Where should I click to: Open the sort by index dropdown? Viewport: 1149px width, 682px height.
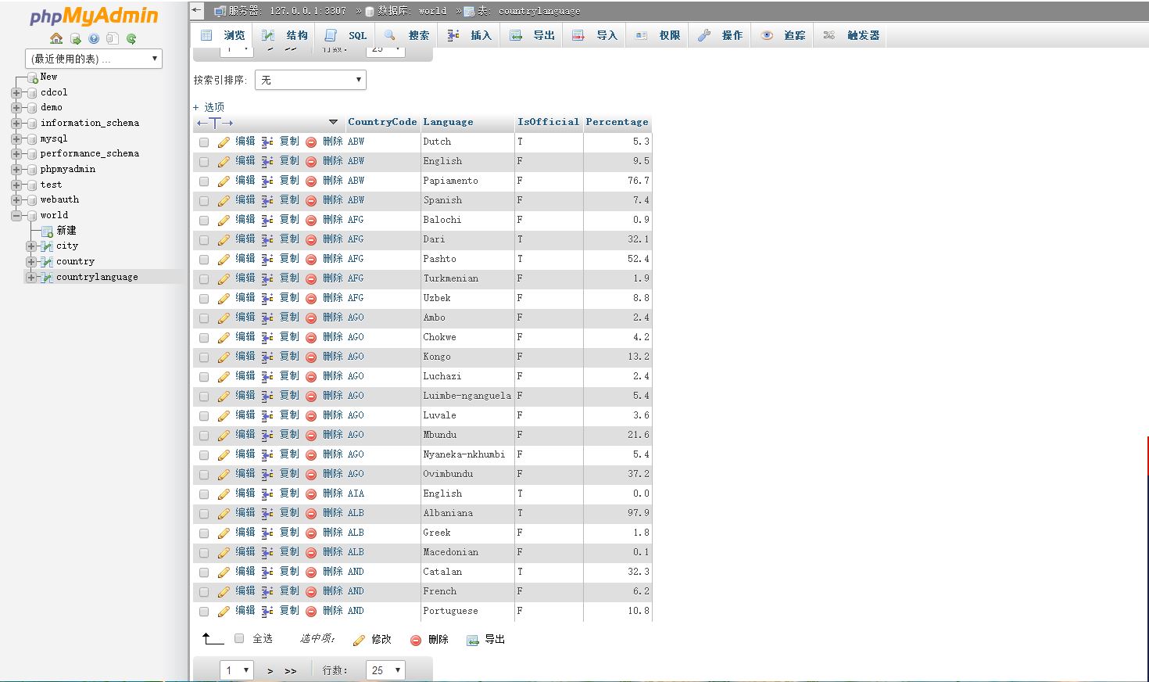tap(310, 80)
